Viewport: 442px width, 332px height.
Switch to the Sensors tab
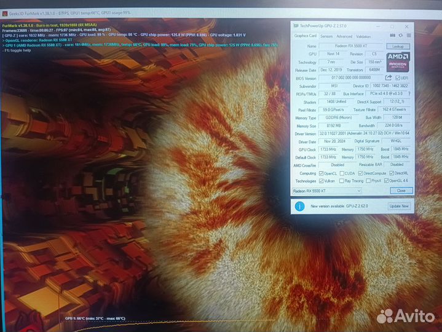pos(326,36)
